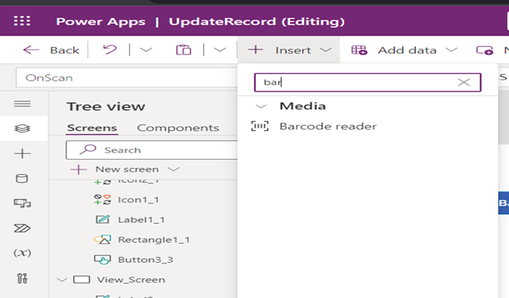Expand the hamburger menu in left rail
Screen dimensions: 509x298
(x=22, y=104)
